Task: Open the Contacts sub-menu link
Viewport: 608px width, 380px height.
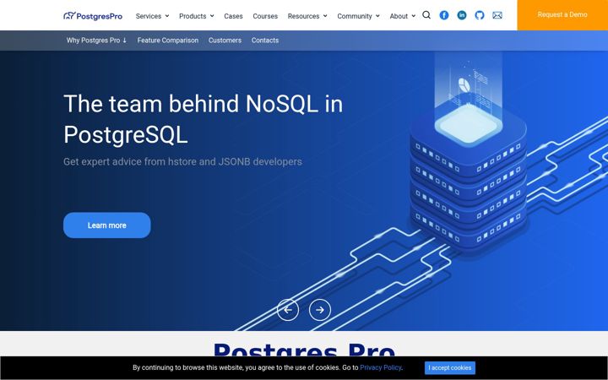Action: click(265, 41)
